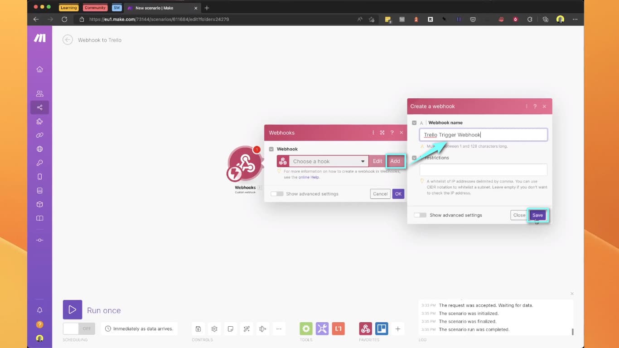
Task: Toggle the Webhook checkbox in Webhooks dialog
Action: point(271,149)
